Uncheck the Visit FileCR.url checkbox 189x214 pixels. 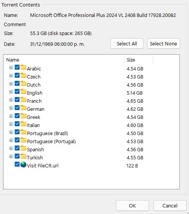coord(17,164)
